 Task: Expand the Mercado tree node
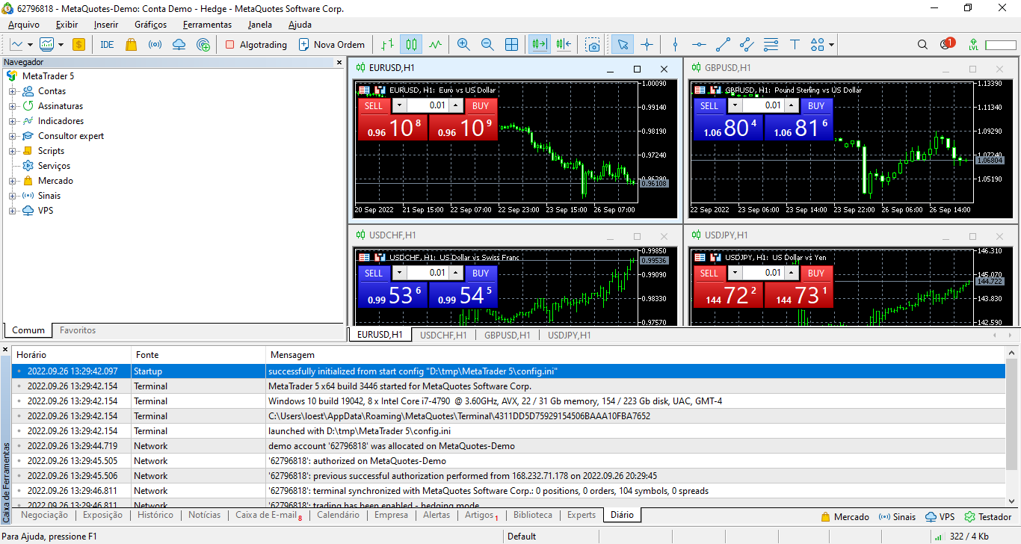12,181
